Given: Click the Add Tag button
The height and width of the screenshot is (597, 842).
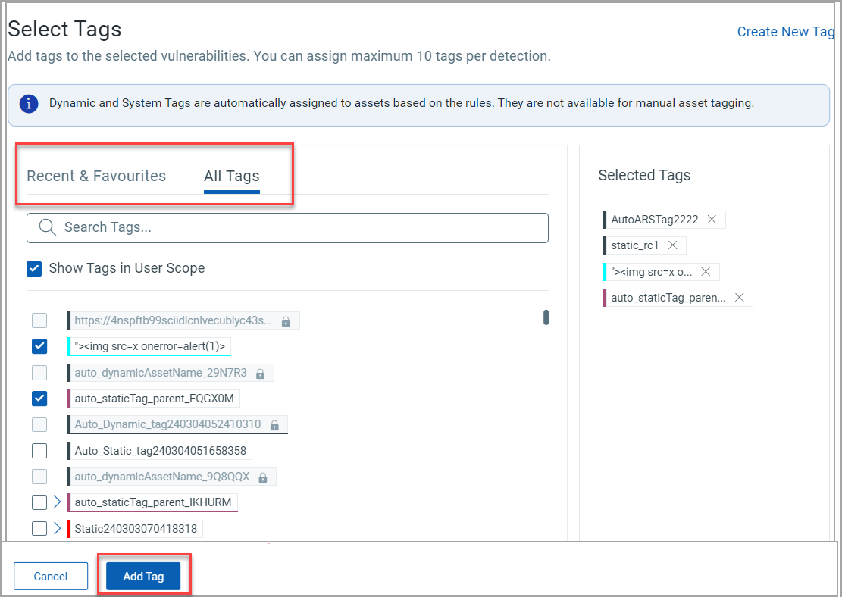Looking at the screenshot, I should tap(143, 576).
